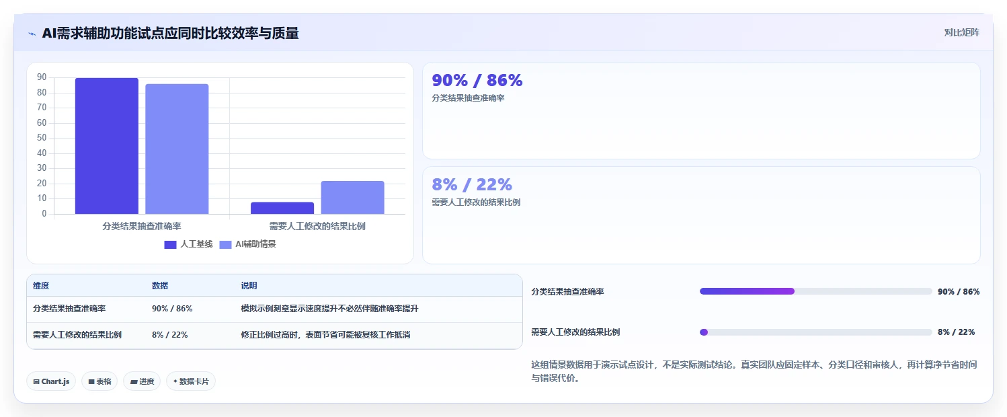1007x417 pixels.
Task: Click the 分类结果抽查准确率 caption under 90% / 86%
Action: 468,98
